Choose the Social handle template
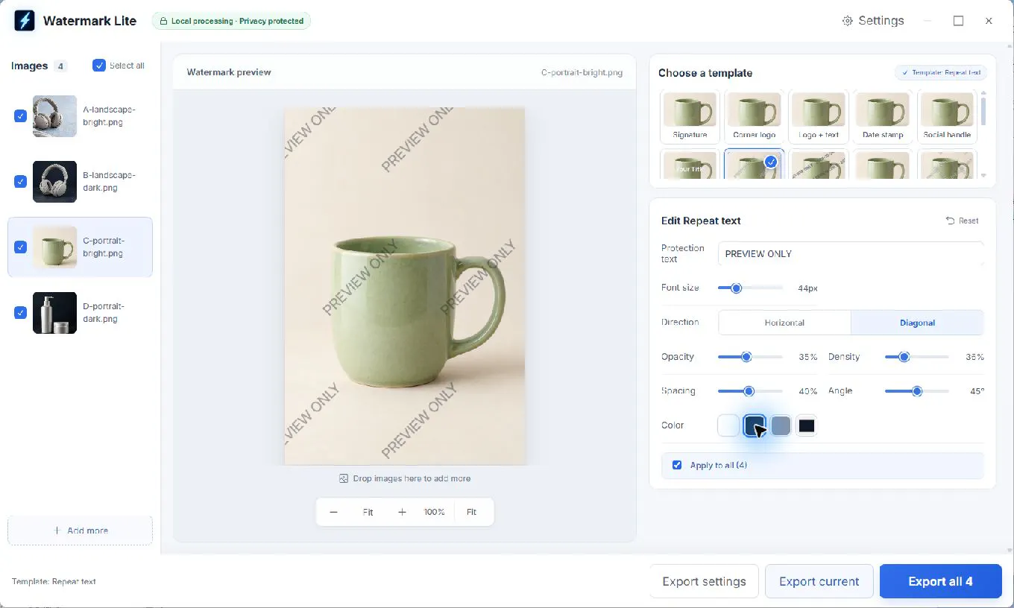The width and height of the screenshot is (1014, 608). click(947, 117)
